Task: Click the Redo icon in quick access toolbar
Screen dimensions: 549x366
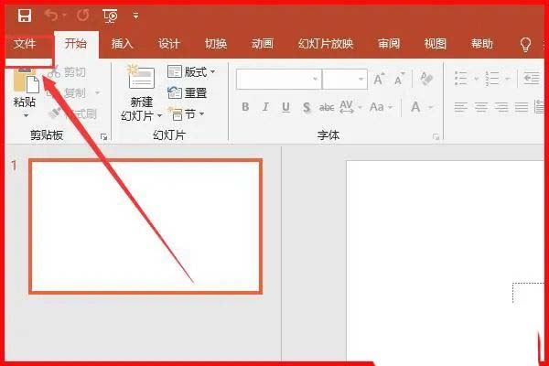Action: pos(83,16)
